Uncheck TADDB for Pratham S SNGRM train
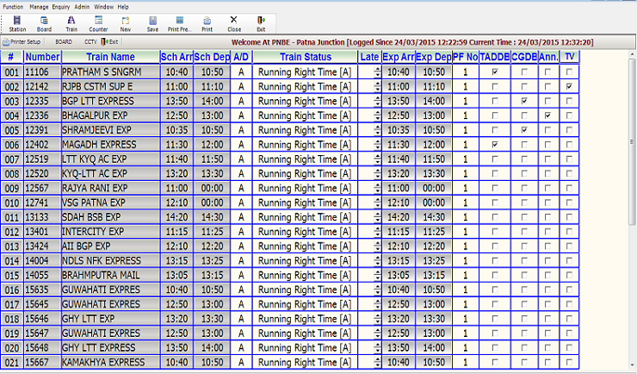Screen dimensions: 637x374 494,72
